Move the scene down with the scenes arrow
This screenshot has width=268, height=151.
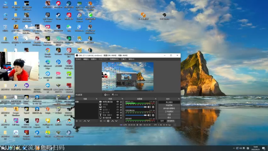(88, 121)
